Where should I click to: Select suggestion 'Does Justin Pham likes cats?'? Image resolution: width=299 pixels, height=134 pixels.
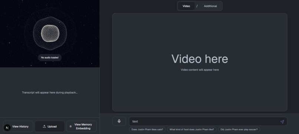[x=147, y=130]
